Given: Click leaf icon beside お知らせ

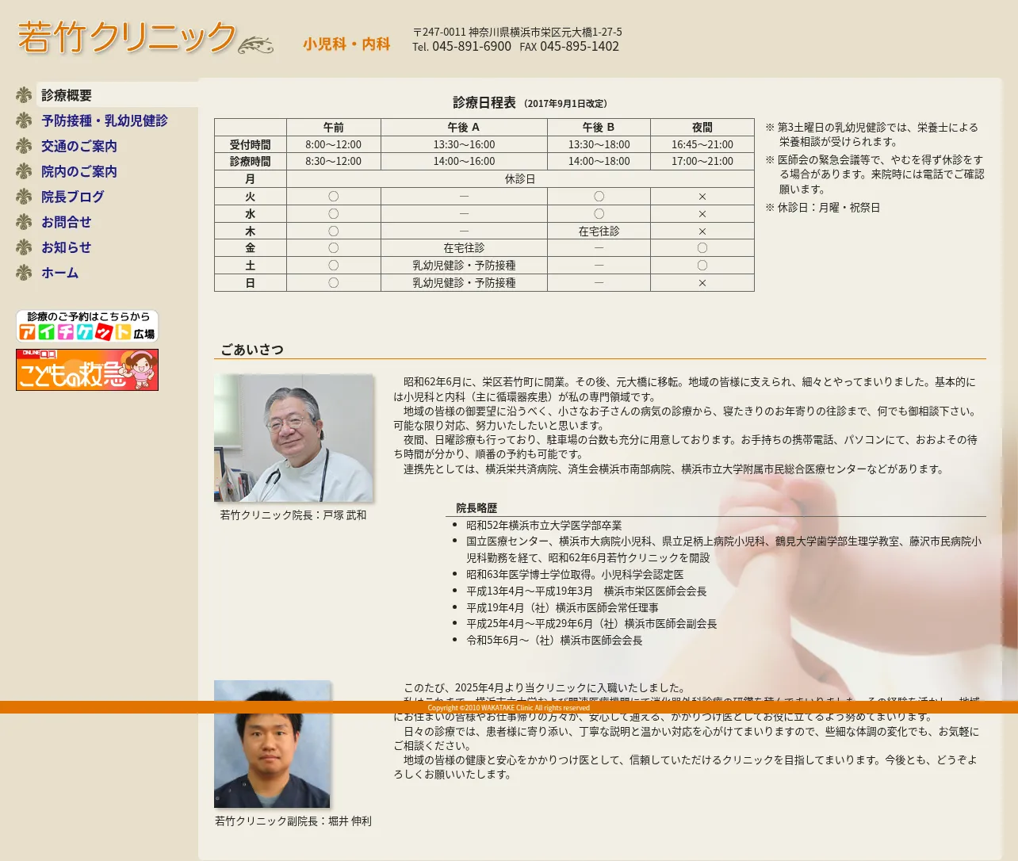Looking at the screenshot, I should coord(24,247).
